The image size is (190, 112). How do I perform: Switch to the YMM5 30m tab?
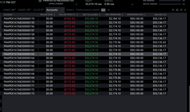coord(9,10)
